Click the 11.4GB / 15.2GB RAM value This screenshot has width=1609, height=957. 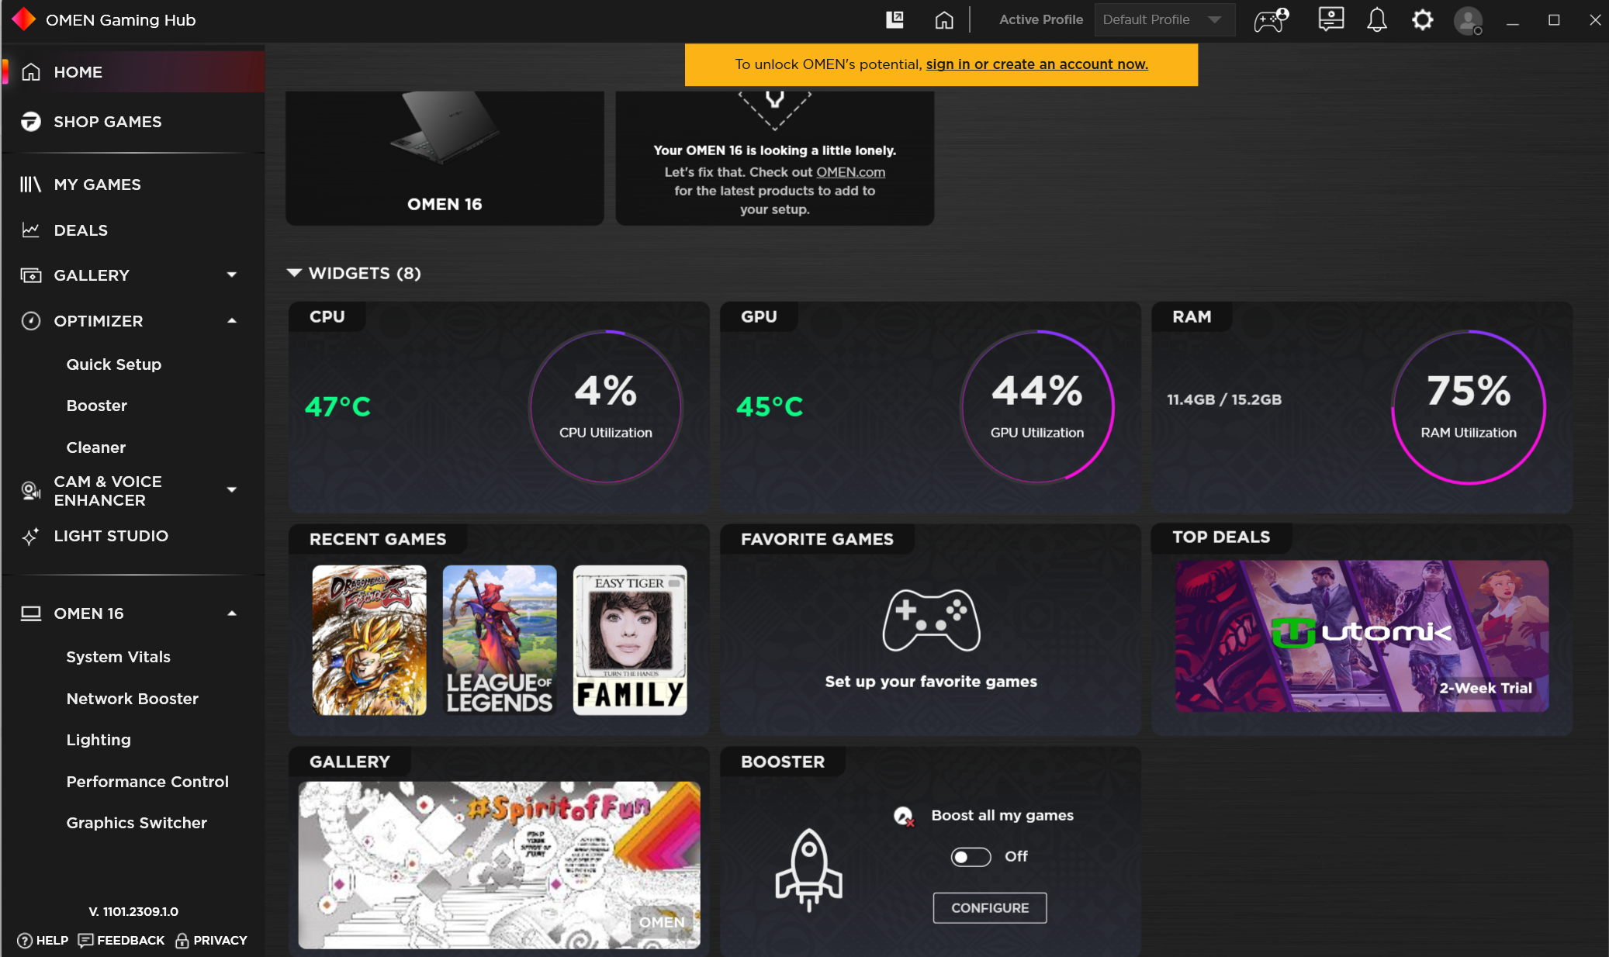click(x=1224, y=399)
